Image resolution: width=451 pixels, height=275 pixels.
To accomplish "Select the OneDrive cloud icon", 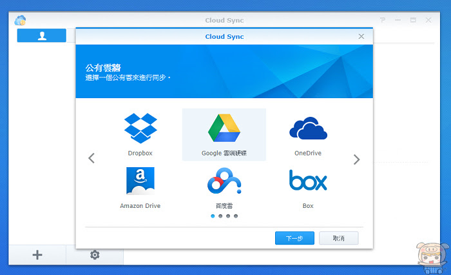I will [308, 128].
